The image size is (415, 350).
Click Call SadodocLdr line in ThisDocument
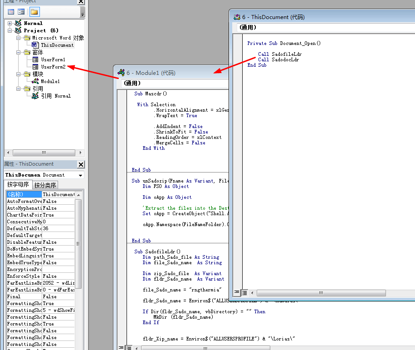(278, 60)
